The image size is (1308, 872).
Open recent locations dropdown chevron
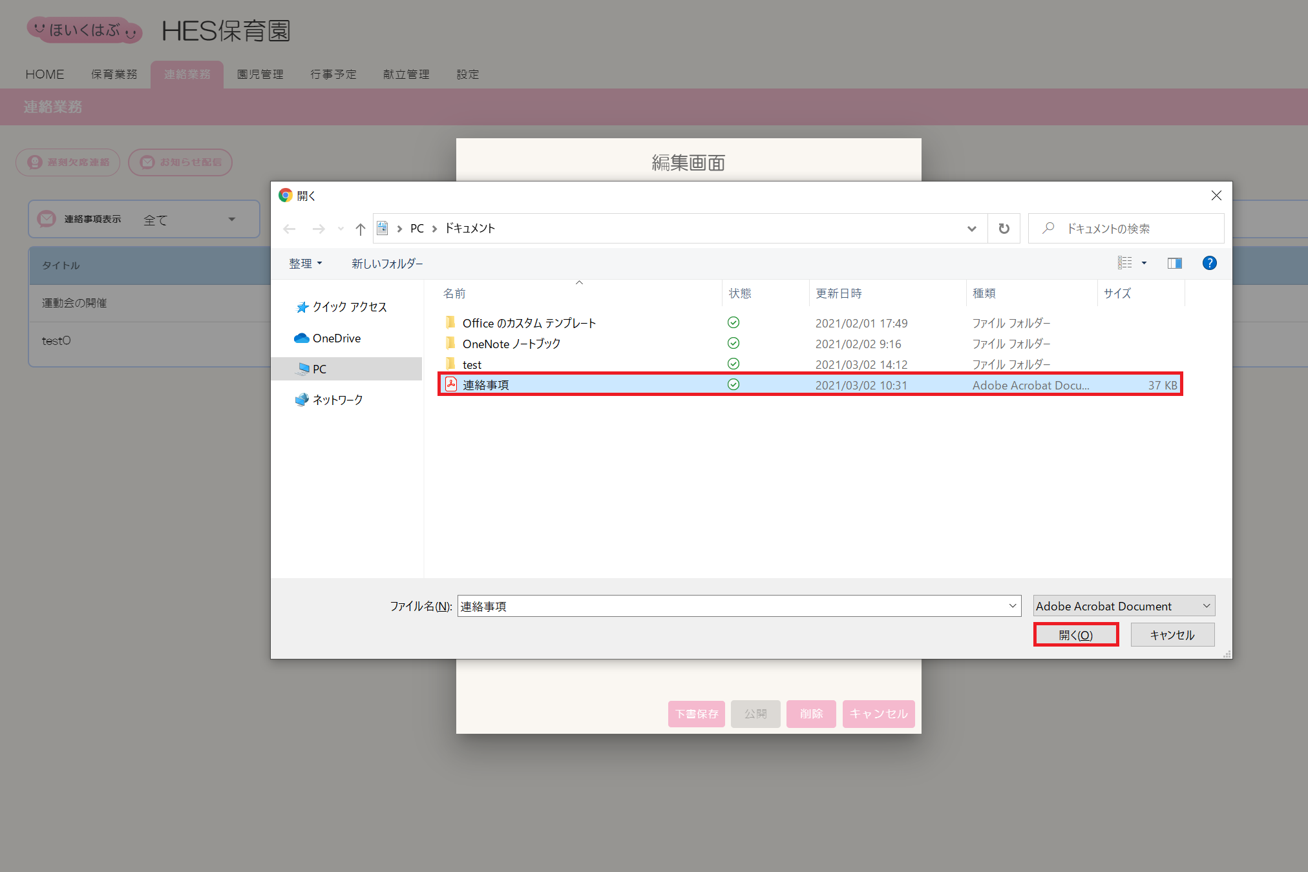pyautogui.click(x=341, y=229)
